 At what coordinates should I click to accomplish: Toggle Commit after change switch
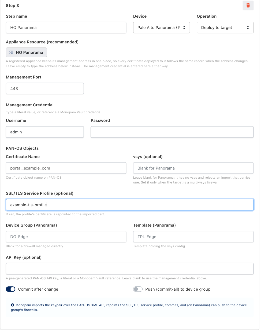(x=10, y=289)
